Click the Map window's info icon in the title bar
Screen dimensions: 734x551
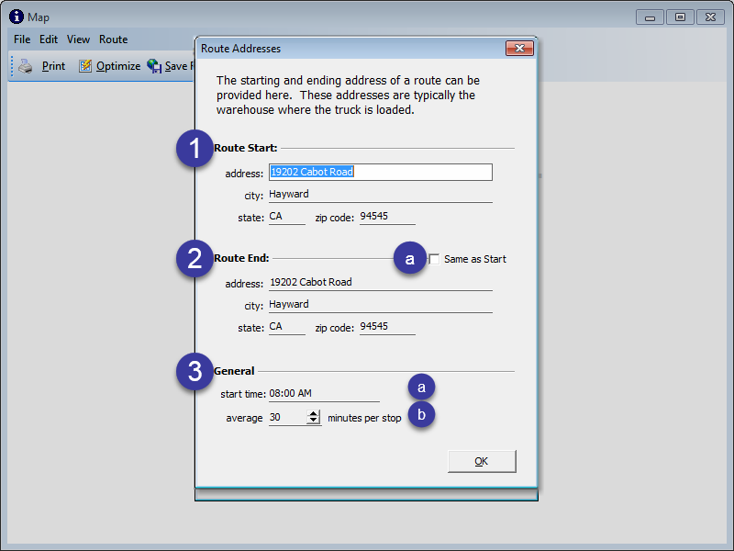(x=17, y=17)
